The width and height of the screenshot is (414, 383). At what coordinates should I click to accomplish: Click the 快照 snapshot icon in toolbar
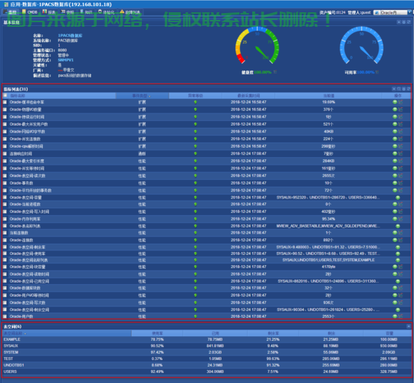coord(63,11)
